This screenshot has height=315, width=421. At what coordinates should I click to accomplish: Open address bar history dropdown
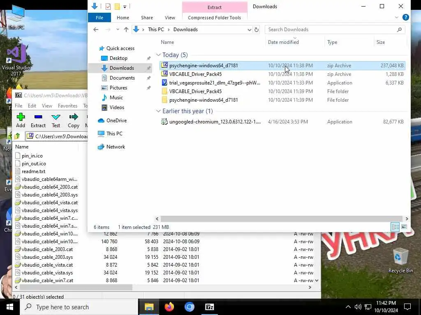pos(250,30)
